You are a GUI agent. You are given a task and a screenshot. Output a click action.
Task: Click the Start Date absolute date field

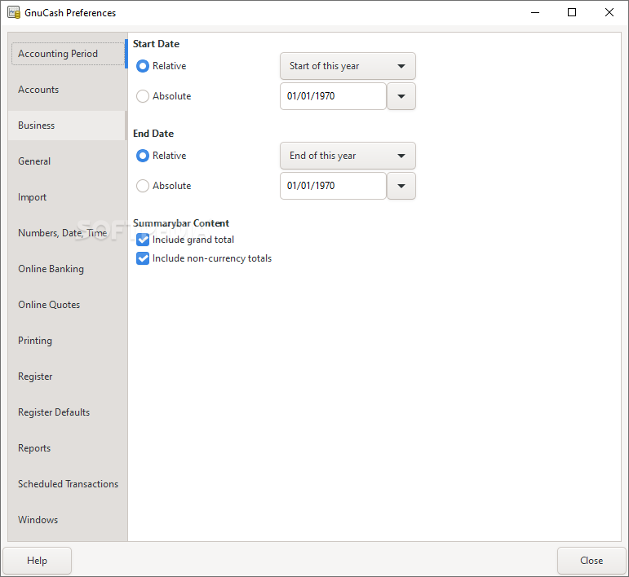click(333, 96)
